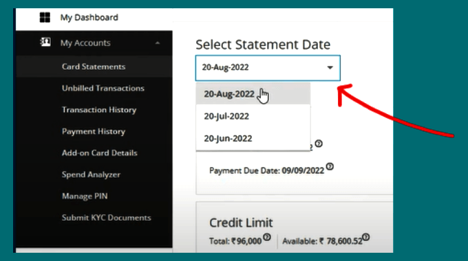The image size is (468, 261).
Task: Click the statement date combo box
Action: (x=268, y=68)
